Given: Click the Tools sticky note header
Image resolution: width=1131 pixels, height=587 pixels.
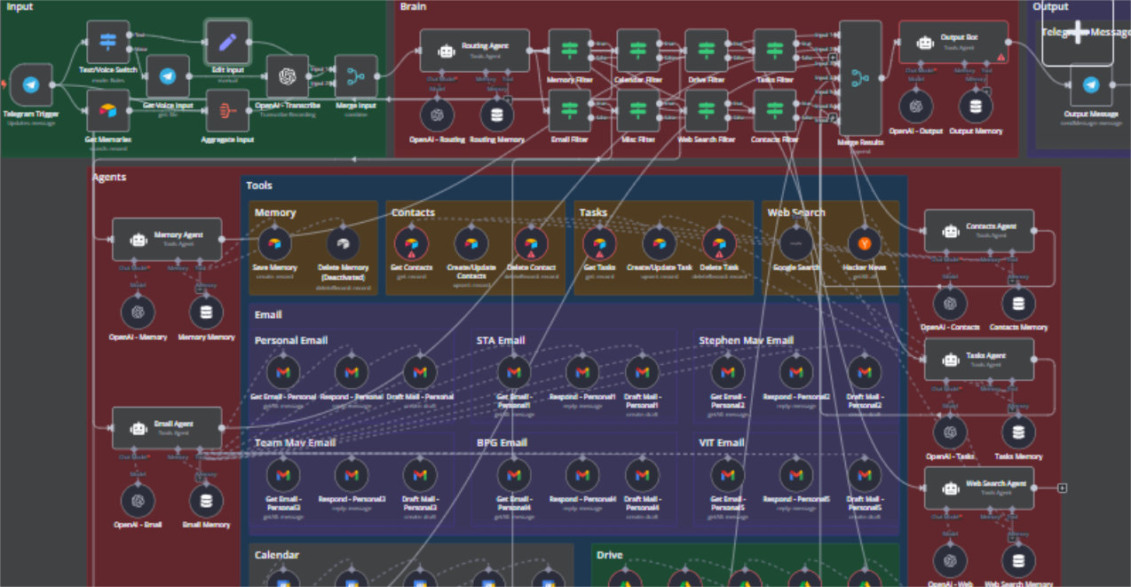Looking at the screenshot, I should 260,185.
